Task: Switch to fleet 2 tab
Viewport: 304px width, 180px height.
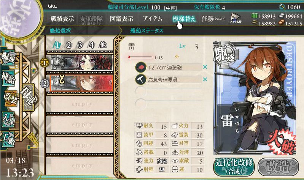Action: [x=68, y=45]
